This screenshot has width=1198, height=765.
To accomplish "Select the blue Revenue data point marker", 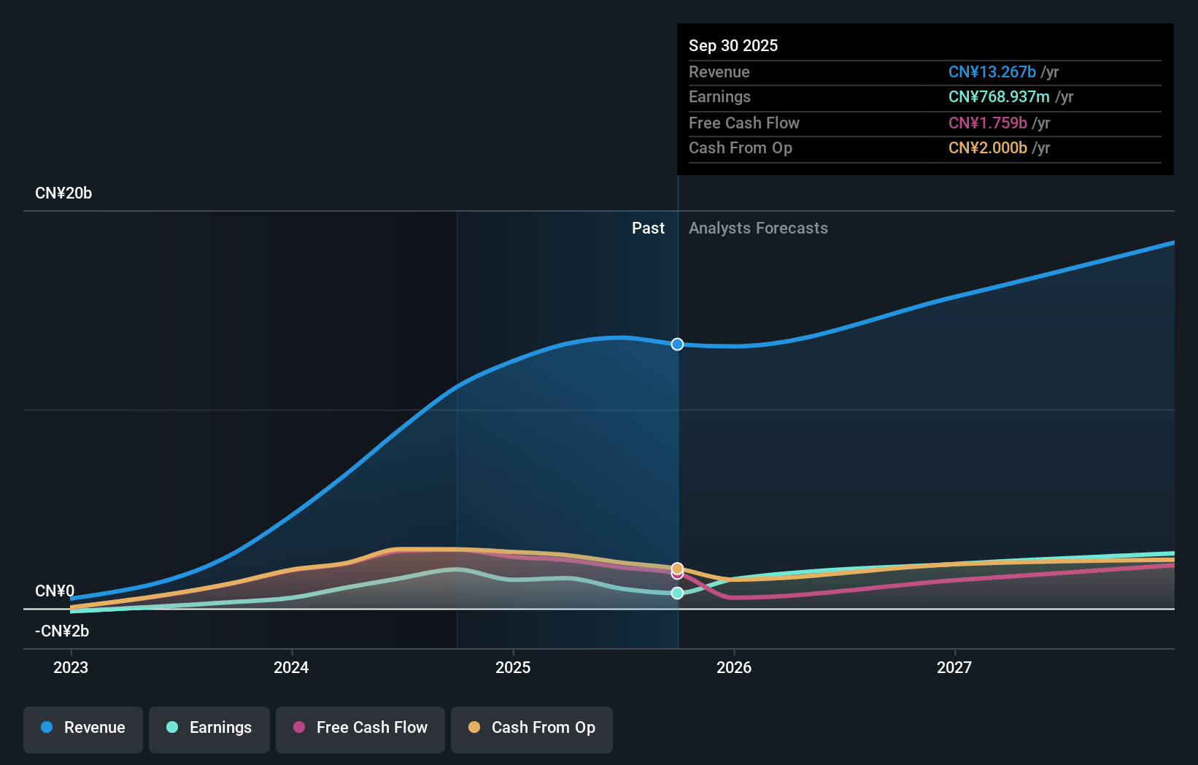I will [677, 344].
